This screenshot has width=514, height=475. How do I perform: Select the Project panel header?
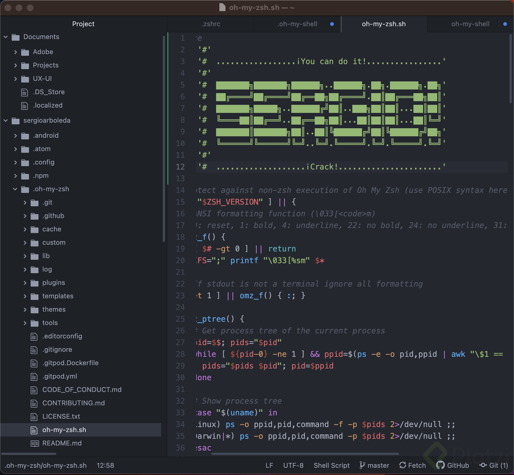coord(83,24)
